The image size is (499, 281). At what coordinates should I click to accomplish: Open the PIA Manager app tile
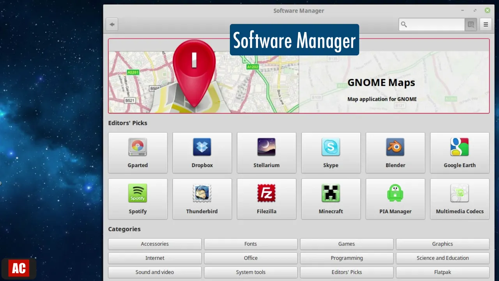coord(395,199)
